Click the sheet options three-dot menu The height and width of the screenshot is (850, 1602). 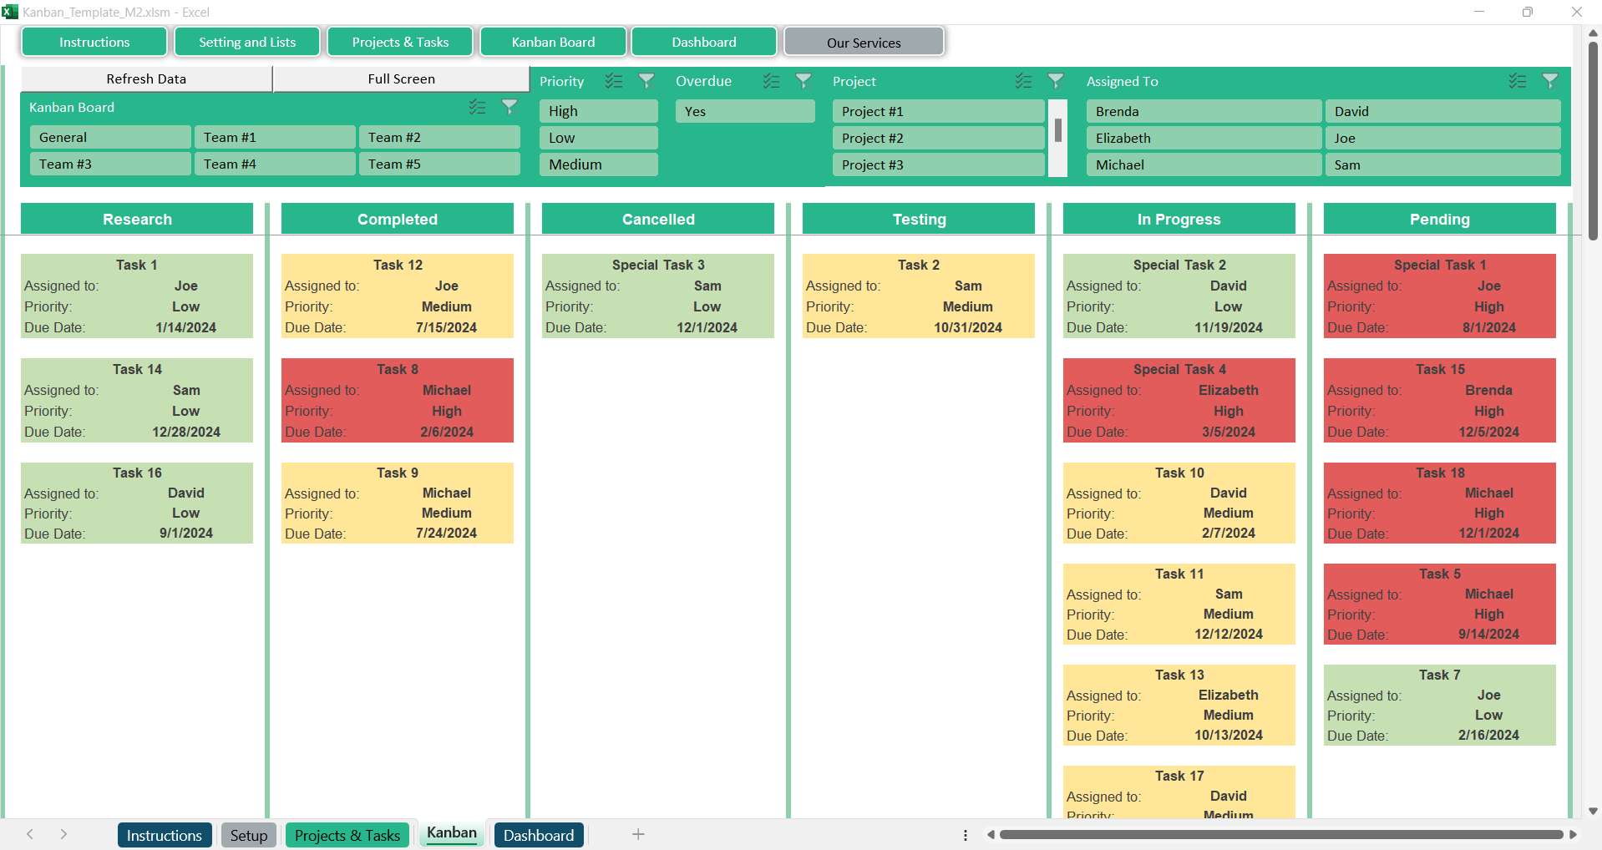pyautogui.click(x=965, y=834)
